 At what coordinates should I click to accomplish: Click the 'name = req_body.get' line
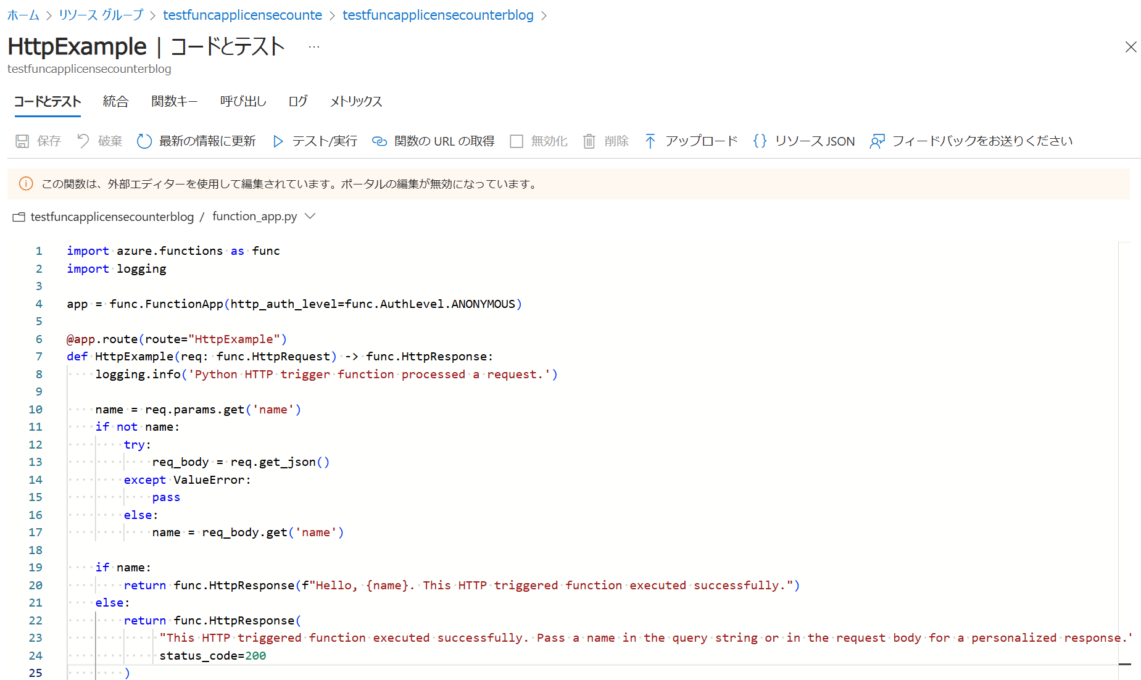click(x=248, y=532)
